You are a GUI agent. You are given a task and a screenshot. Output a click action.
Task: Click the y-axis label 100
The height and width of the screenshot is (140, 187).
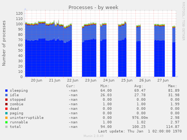[x=19, y=24]
